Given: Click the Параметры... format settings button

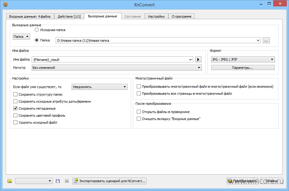Looking at the screenshot, I should (243, 68).
